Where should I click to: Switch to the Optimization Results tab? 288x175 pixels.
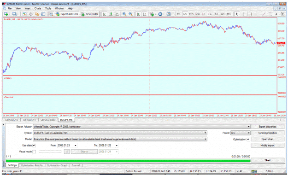pos(32,165)
